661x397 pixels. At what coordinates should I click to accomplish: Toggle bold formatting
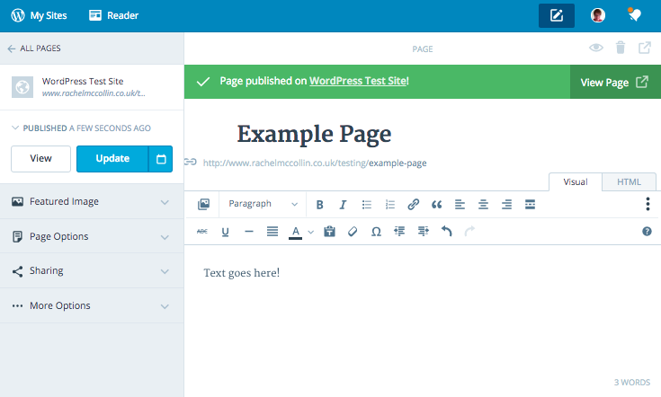(x=319, y=205)
